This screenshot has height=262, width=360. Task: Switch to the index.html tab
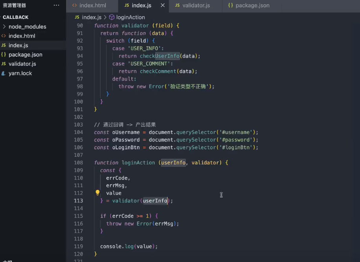(92, 5)
